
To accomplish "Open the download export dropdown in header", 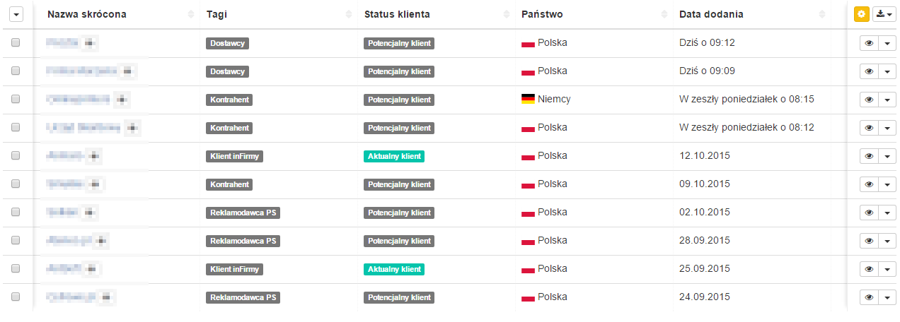I will (884, 14).
